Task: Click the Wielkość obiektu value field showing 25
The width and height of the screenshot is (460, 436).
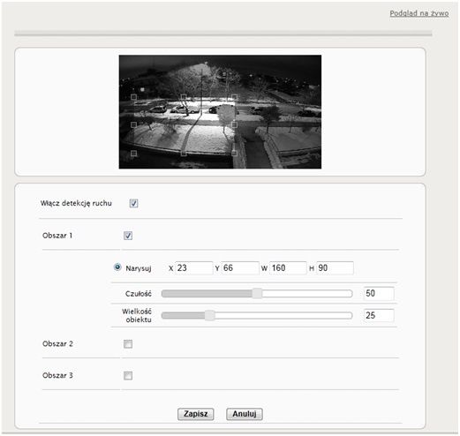Action: click(x=379, y=315)
